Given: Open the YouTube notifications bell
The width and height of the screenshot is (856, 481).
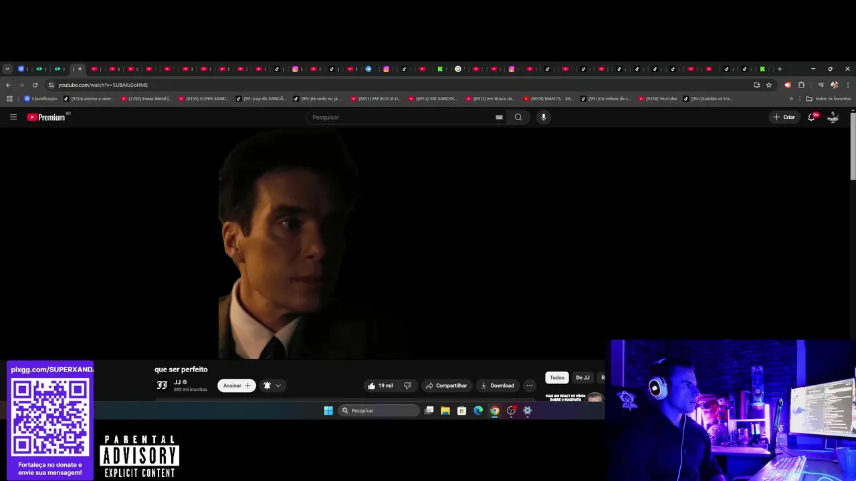Looking at the screenshot, I should click(x=812, y=117).
